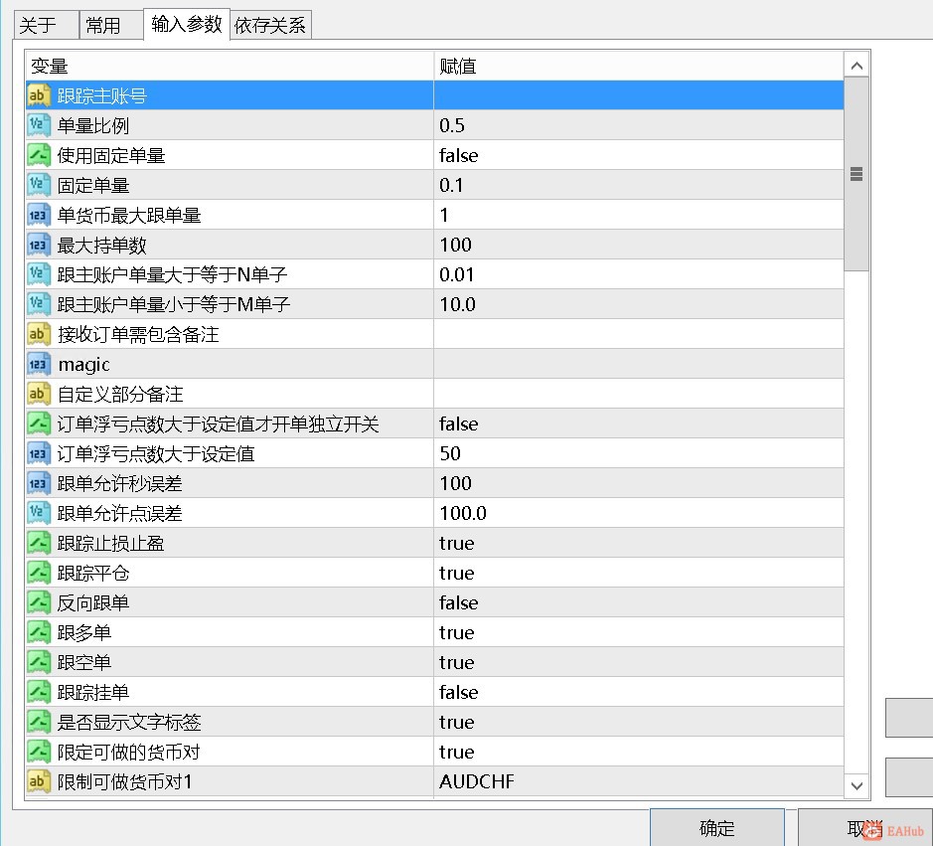This screenshot has width=933, height=846.
Task: Click the integer icon beside 单货币最大跟单量
Action: pyautogui.click(x=39, y=215)
